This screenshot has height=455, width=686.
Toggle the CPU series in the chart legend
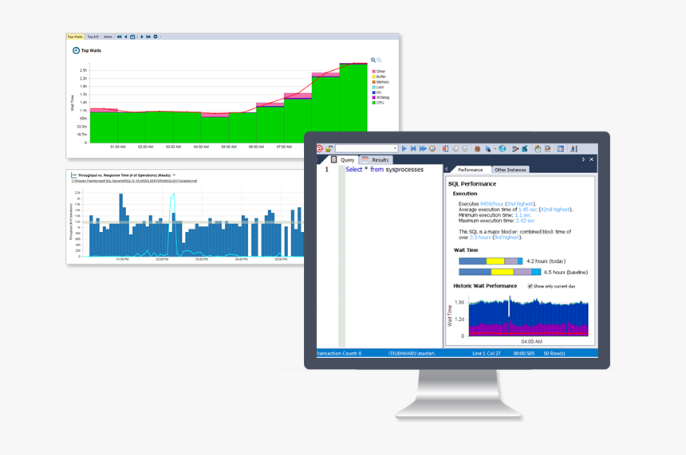coord(378,103)
